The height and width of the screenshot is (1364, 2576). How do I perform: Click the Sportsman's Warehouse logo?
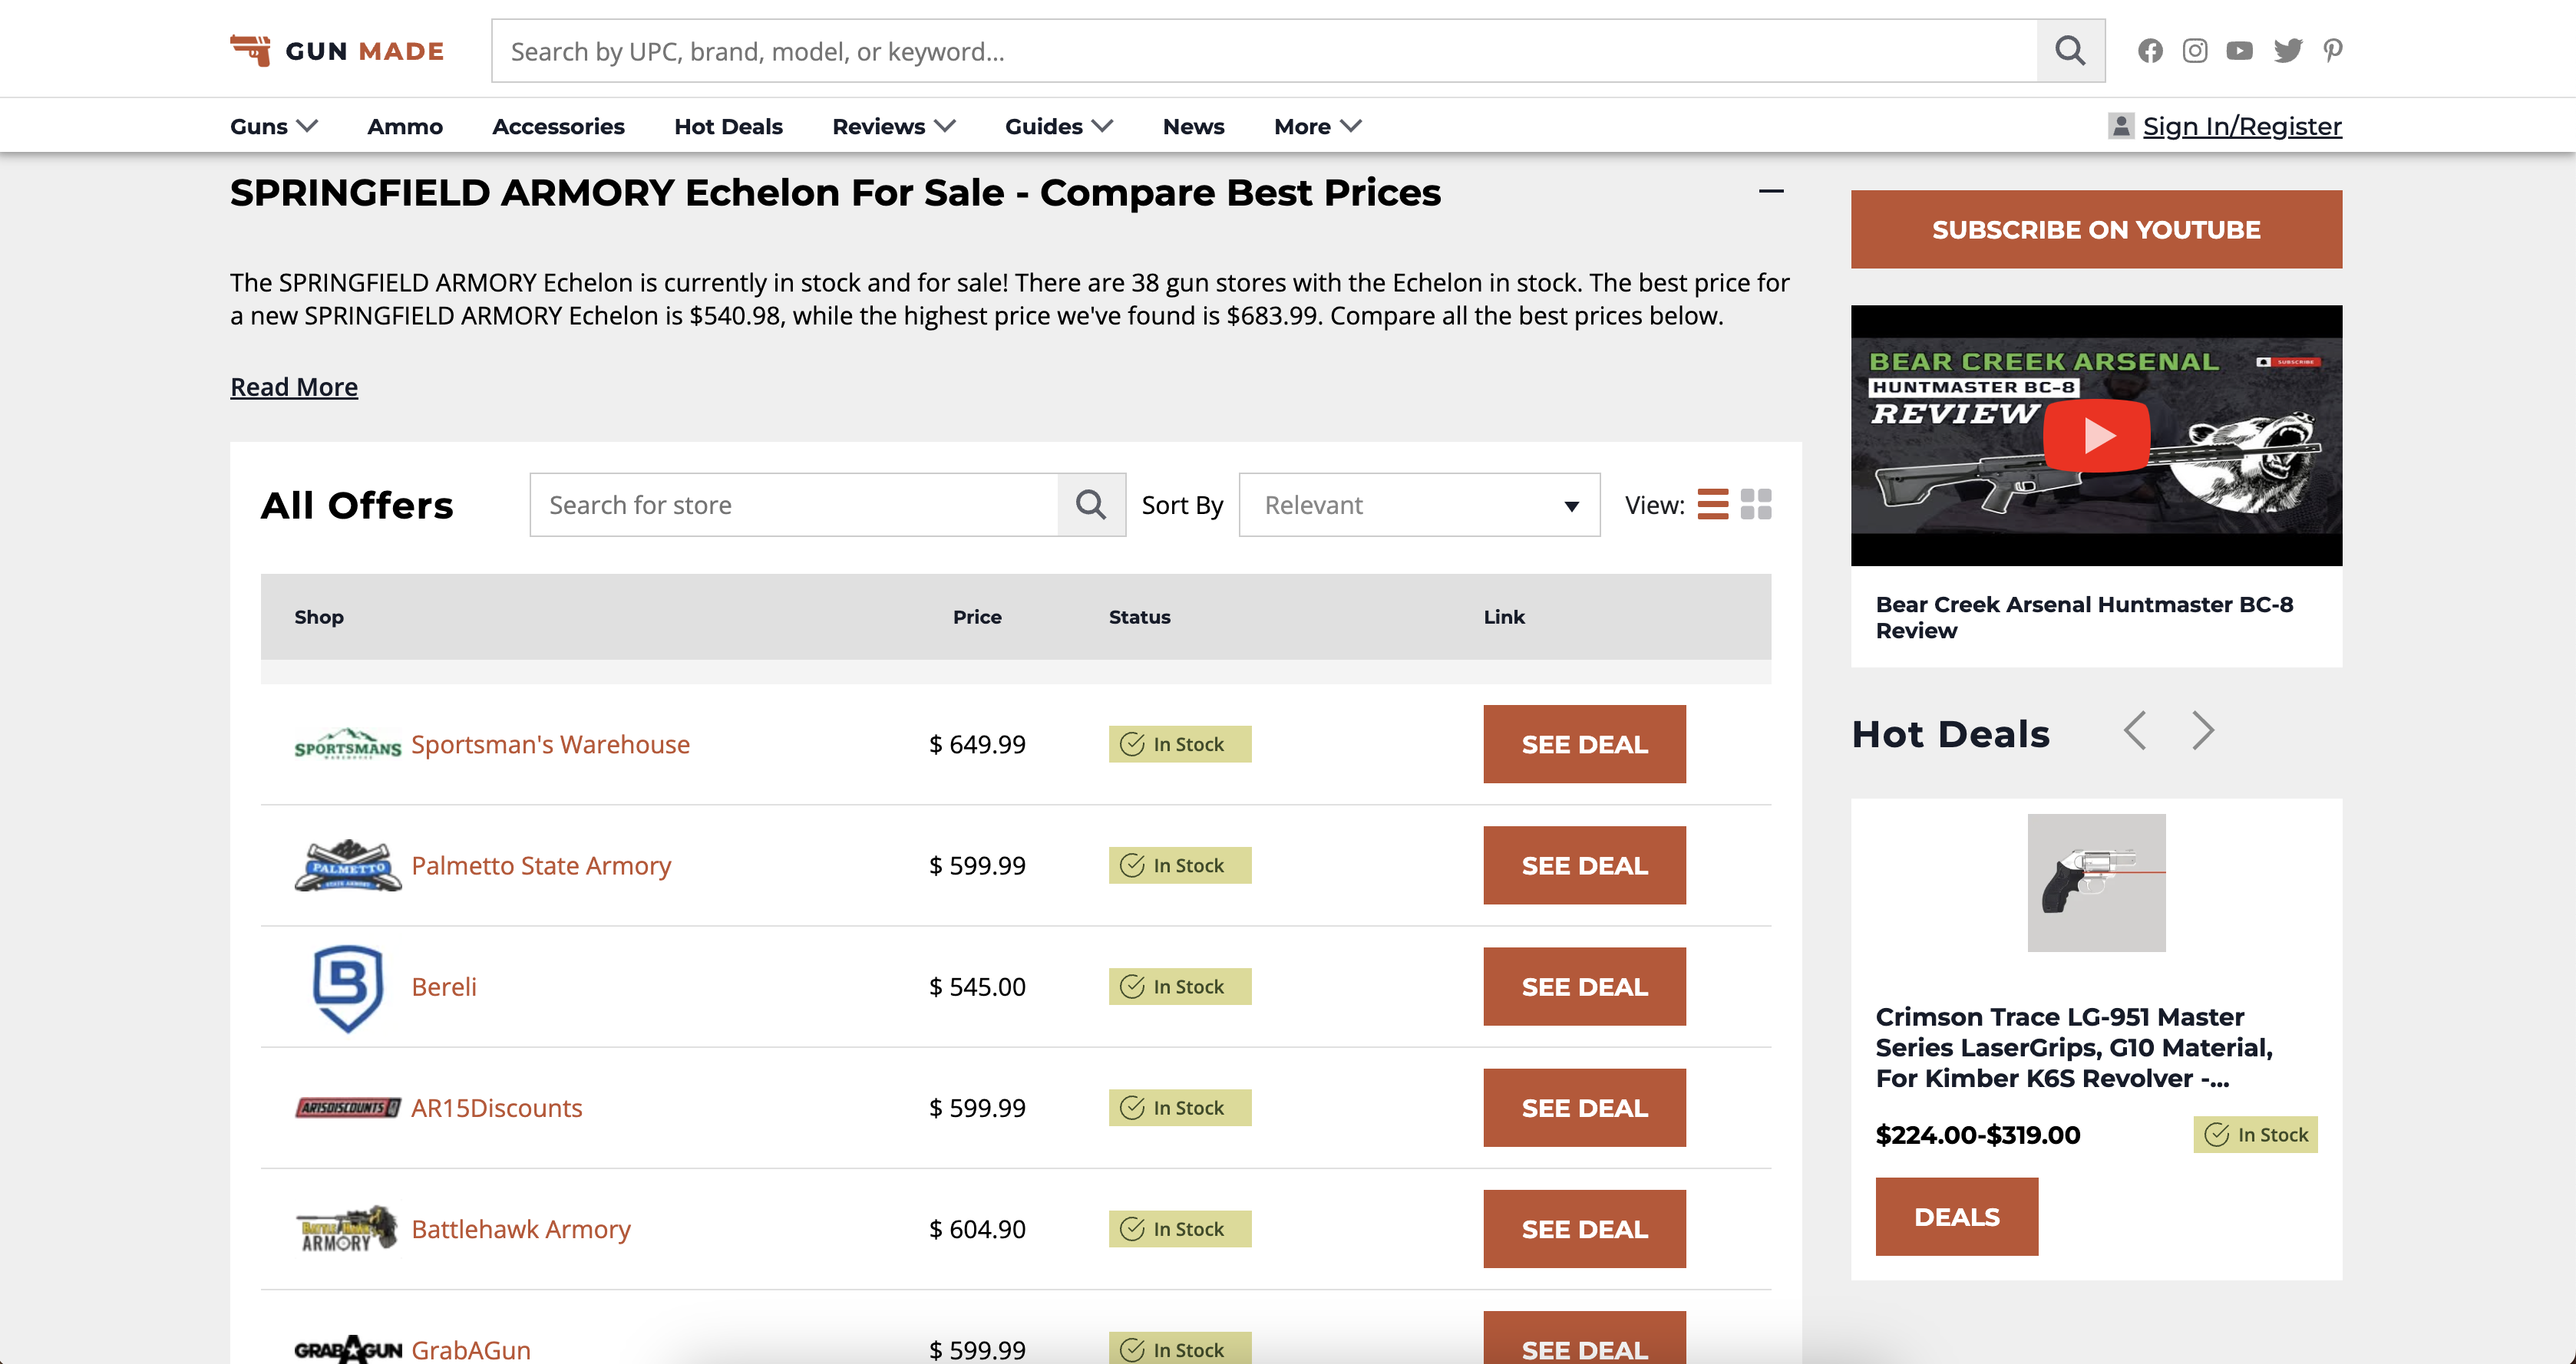pos(348,744)
